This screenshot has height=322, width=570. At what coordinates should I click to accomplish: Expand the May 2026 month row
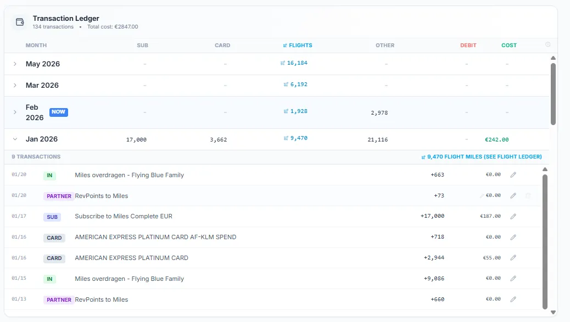(15, 64)
